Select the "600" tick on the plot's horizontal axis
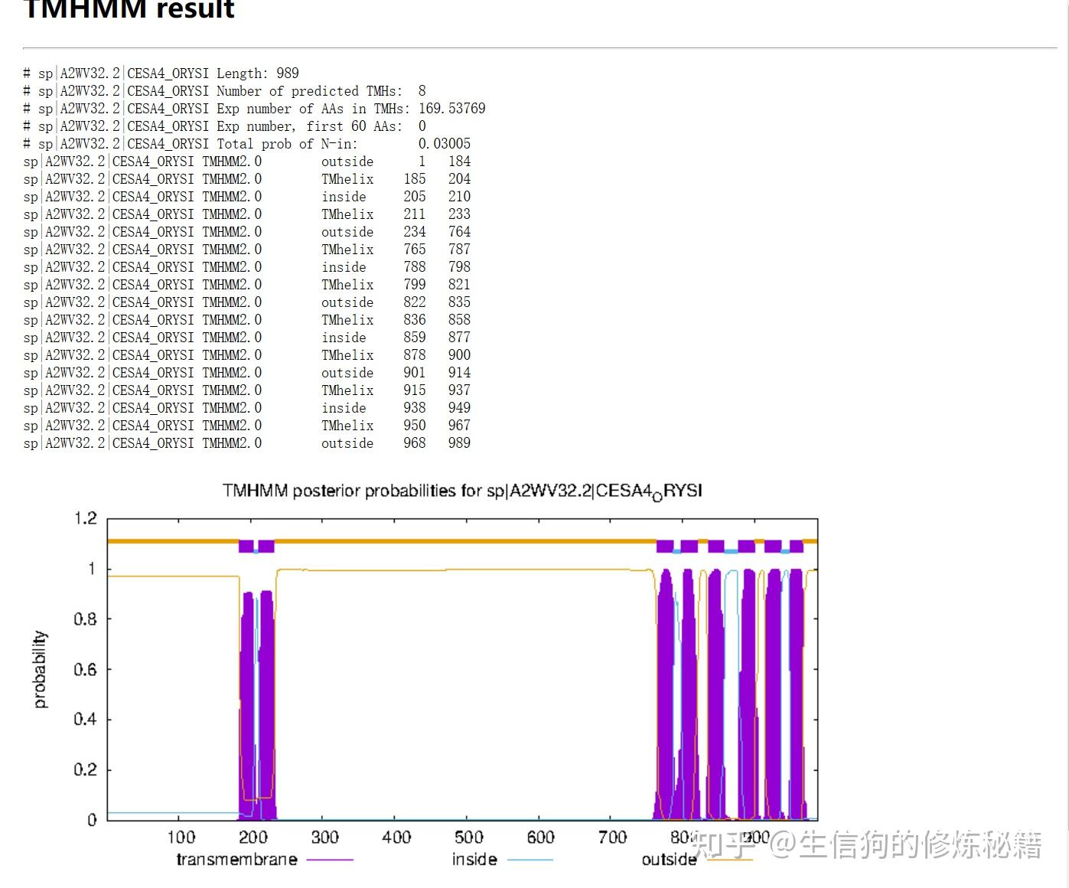 click(540, 837)
